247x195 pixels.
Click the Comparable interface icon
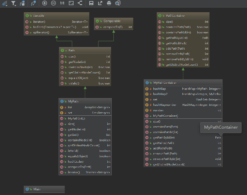(x=97, y=21)
